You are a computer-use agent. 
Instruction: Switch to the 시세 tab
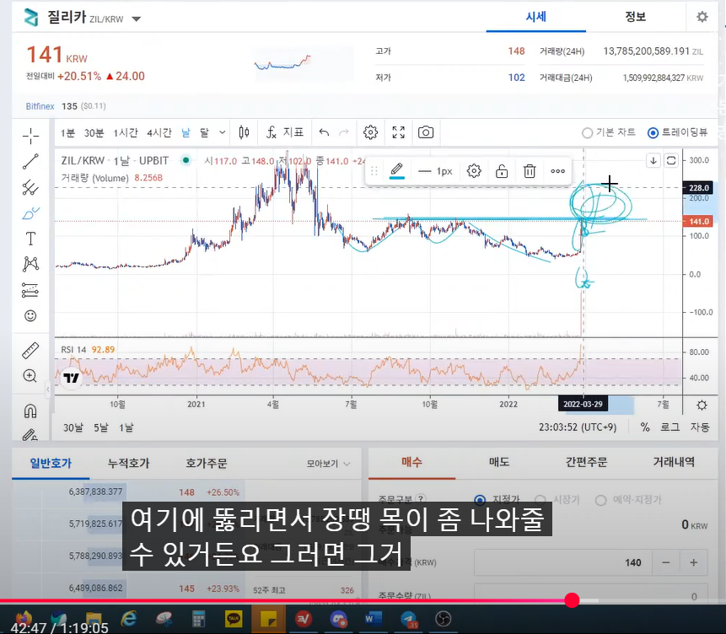[536, 17]
